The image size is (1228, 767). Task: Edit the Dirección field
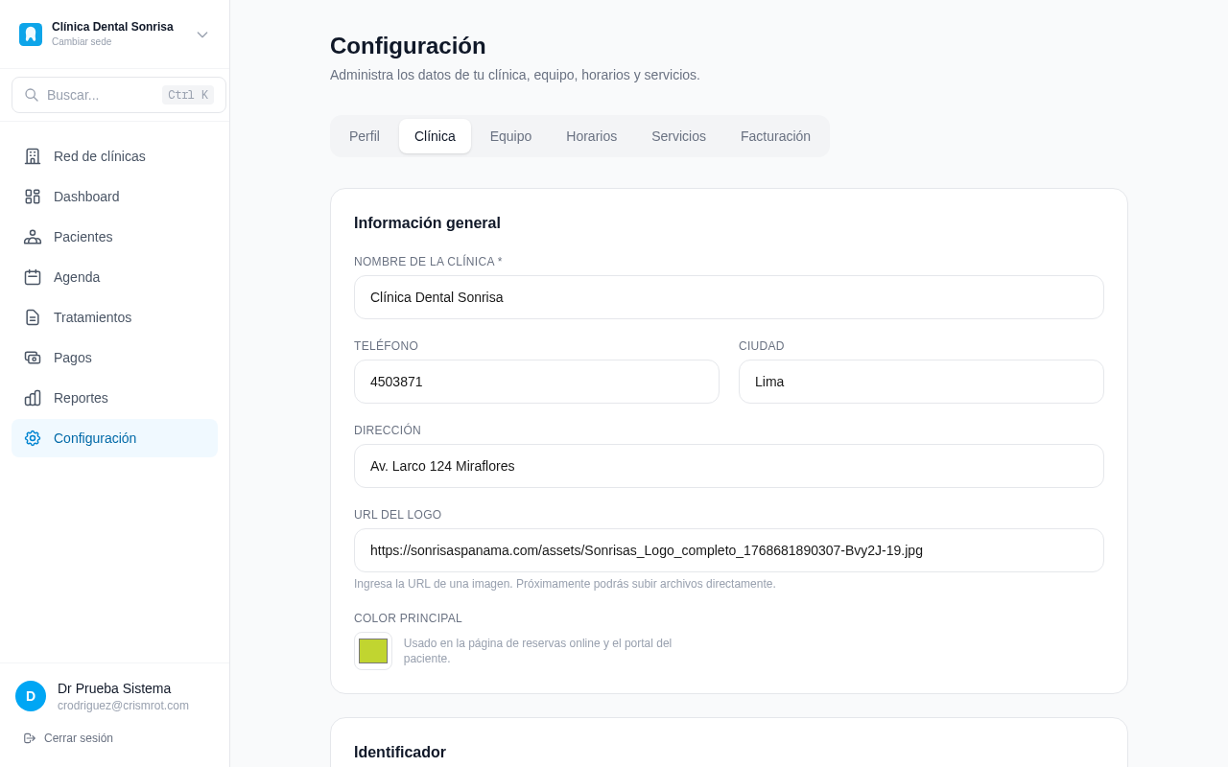pyautogui.click(x=729, y=466)
